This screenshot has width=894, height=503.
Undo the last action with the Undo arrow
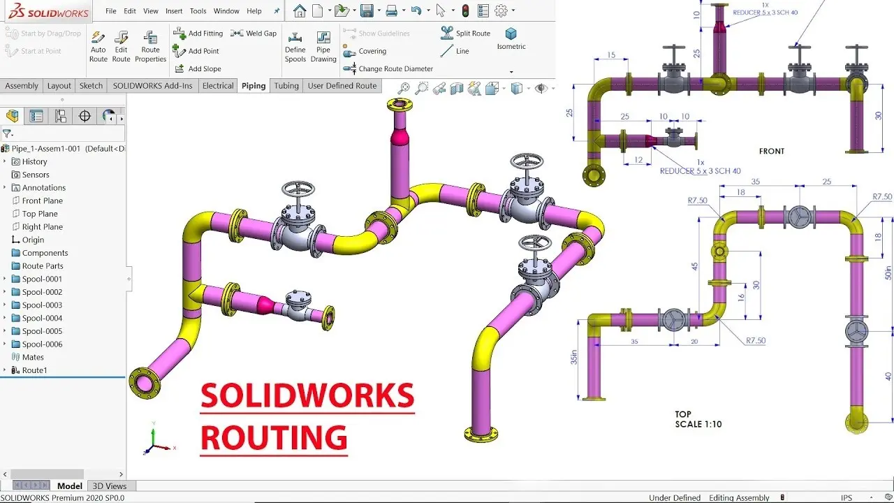416,10
